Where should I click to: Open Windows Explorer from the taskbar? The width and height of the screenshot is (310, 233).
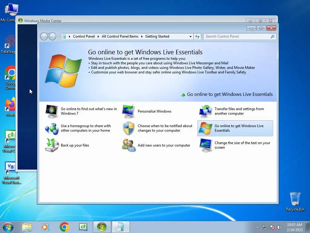click(x=27, y=227)
